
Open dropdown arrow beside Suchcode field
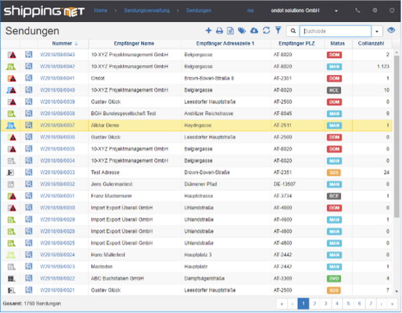click(x=377, y=31)
